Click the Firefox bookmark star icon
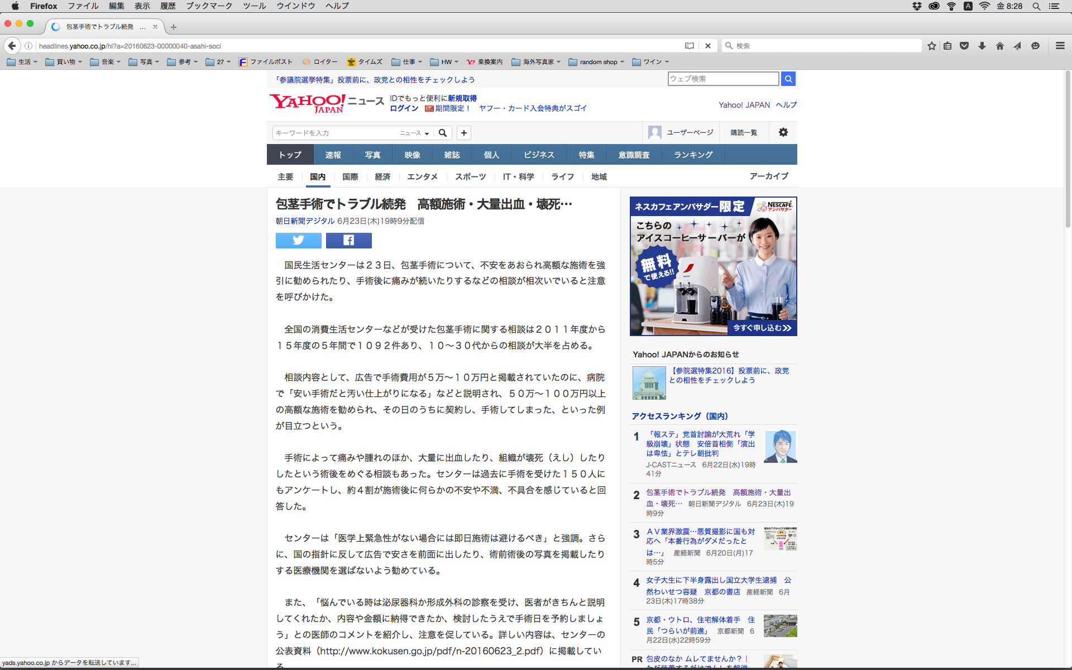 pos(931,46)
